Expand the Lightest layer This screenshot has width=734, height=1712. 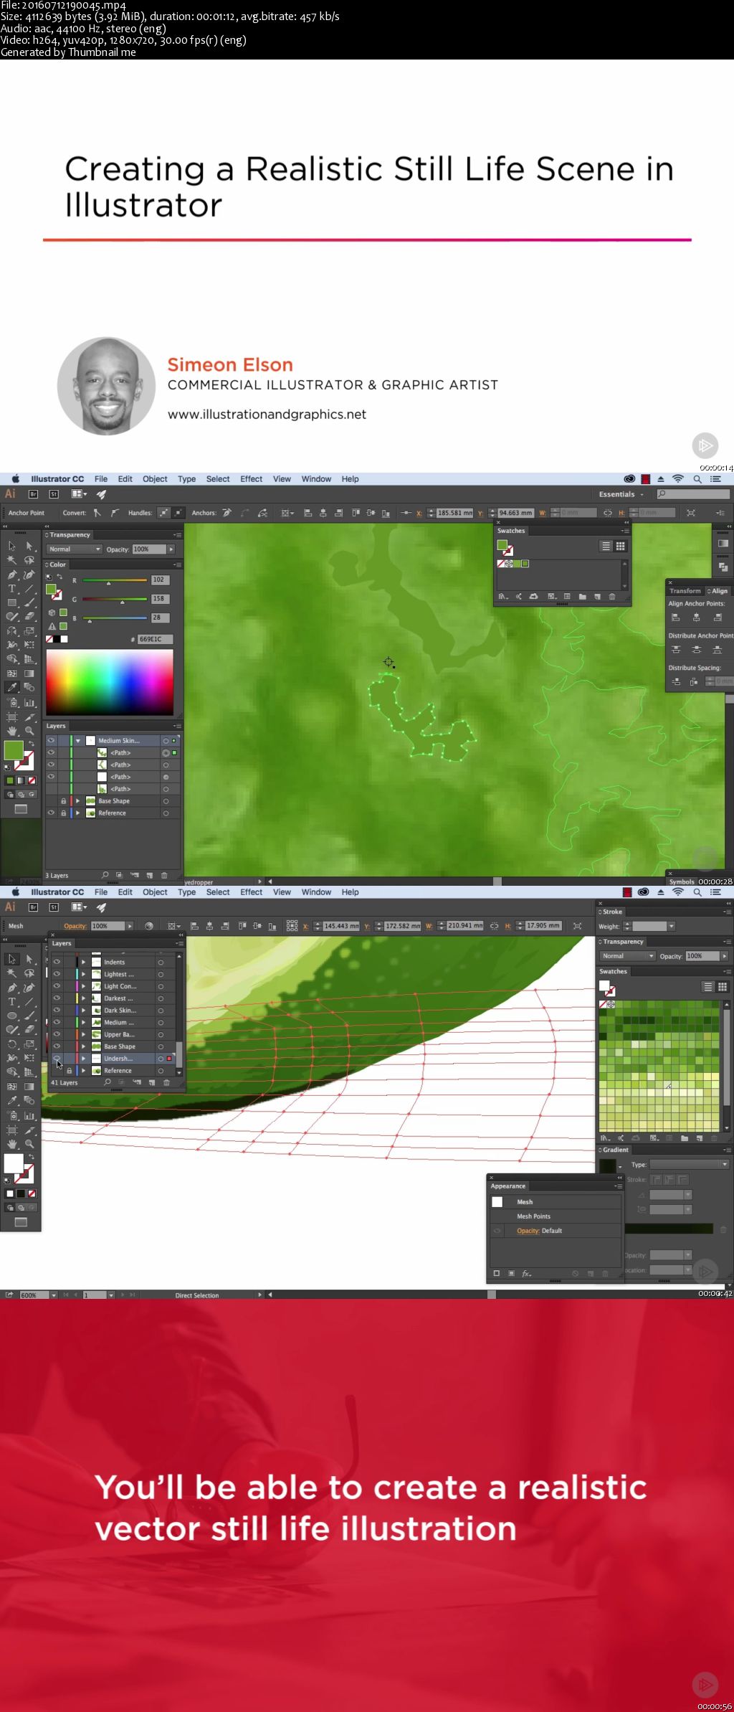(x=84, y=975)
